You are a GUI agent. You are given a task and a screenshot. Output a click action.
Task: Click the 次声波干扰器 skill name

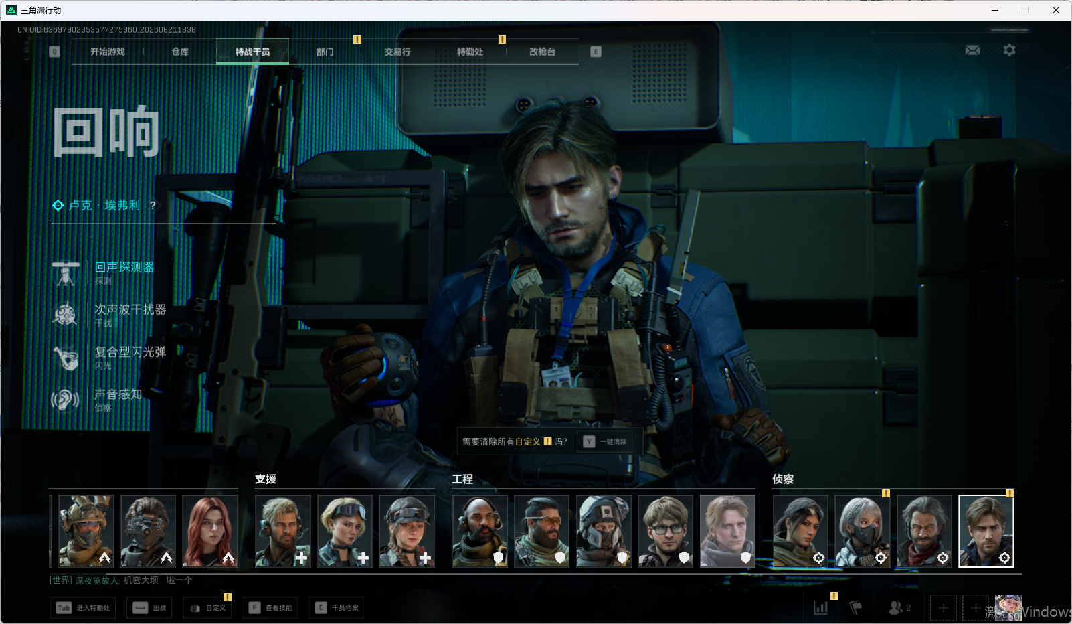pyautogui.click(x=130, y=309)
